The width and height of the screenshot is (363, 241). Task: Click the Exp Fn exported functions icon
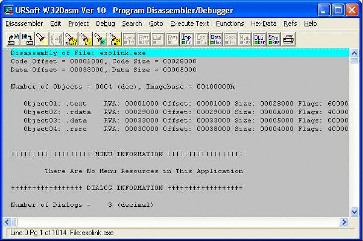201,39
